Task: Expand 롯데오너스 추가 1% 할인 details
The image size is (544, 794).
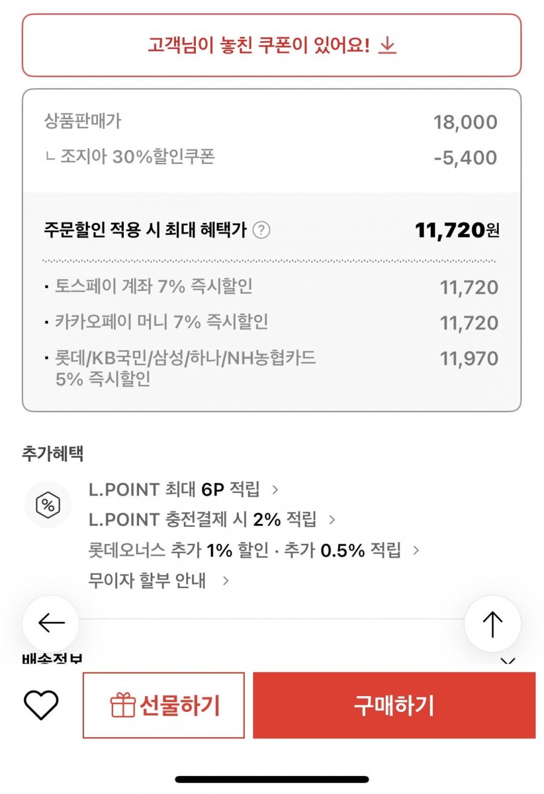Action: pos(254,550)
